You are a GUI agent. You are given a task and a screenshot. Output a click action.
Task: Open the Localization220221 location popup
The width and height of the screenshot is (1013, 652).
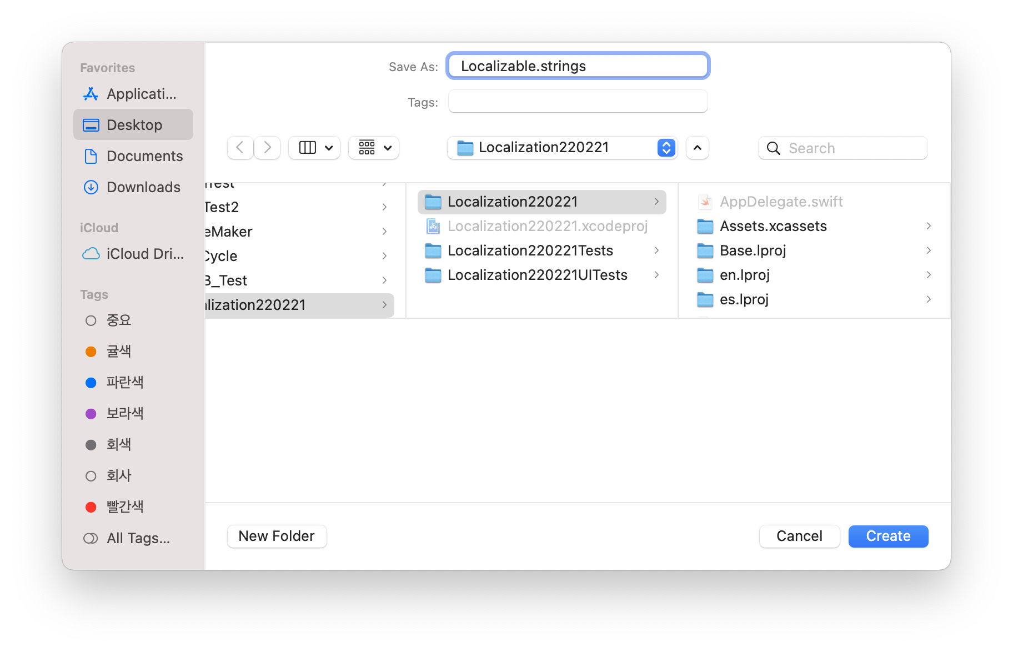[x=561, y=148]
